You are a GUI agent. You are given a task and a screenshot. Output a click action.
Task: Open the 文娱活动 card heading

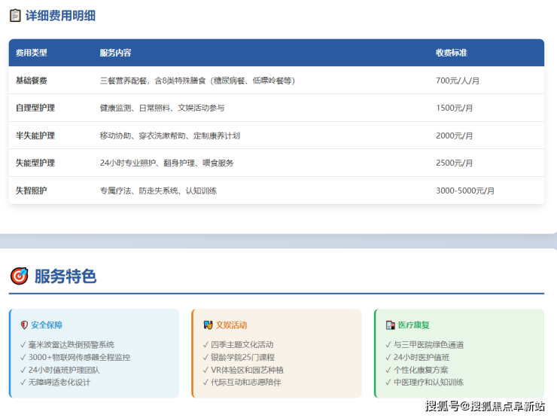pos(231,325)
